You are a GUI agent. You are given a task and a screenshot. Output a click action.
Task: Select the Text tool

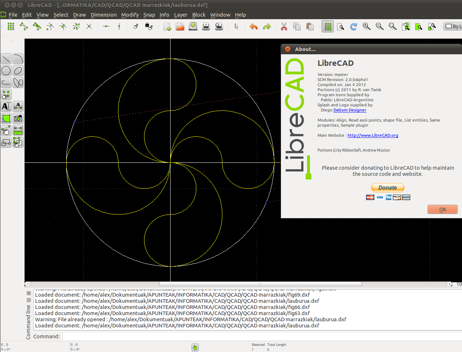click(6, 106)
